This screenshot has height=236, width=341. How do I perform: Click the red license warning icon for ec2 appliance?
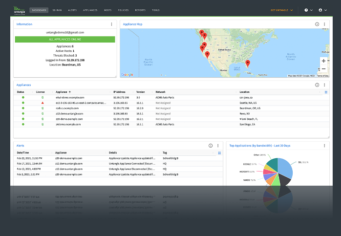tap(43, 103)
